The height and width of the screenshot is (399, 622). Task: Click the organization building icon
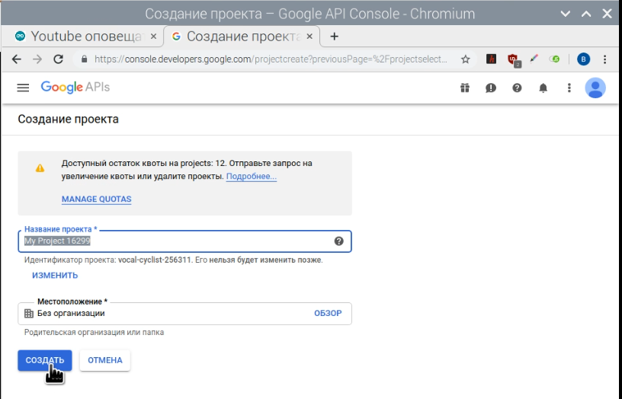29,314
